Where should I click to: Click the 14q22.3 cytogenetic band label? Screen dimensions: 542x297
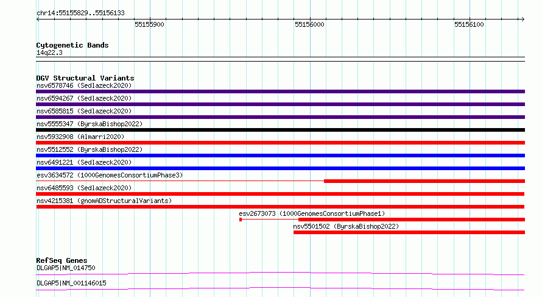coord(49,52)
